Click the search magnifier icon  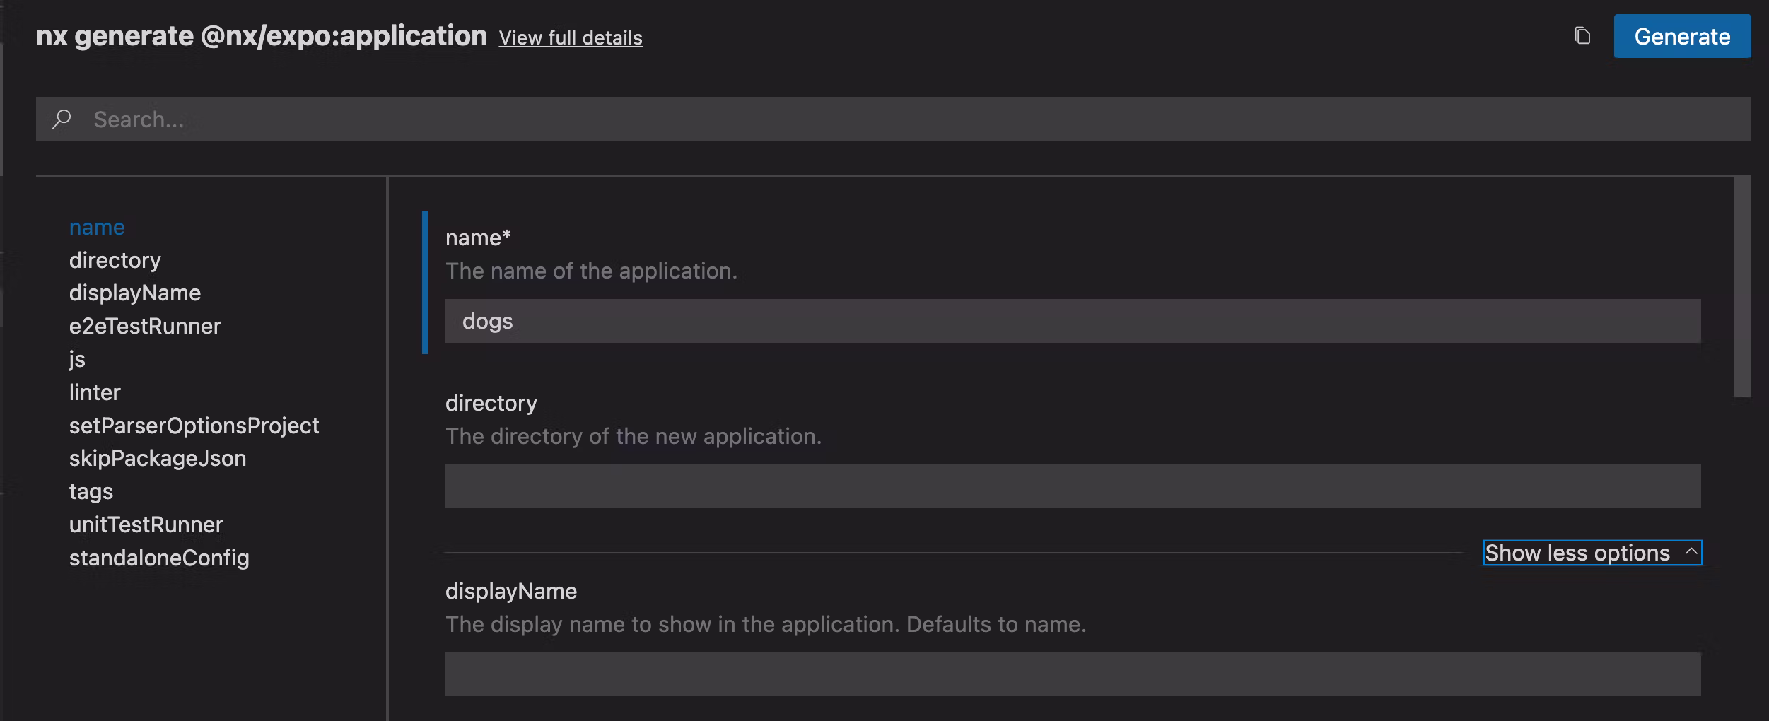tap(62, 119)
